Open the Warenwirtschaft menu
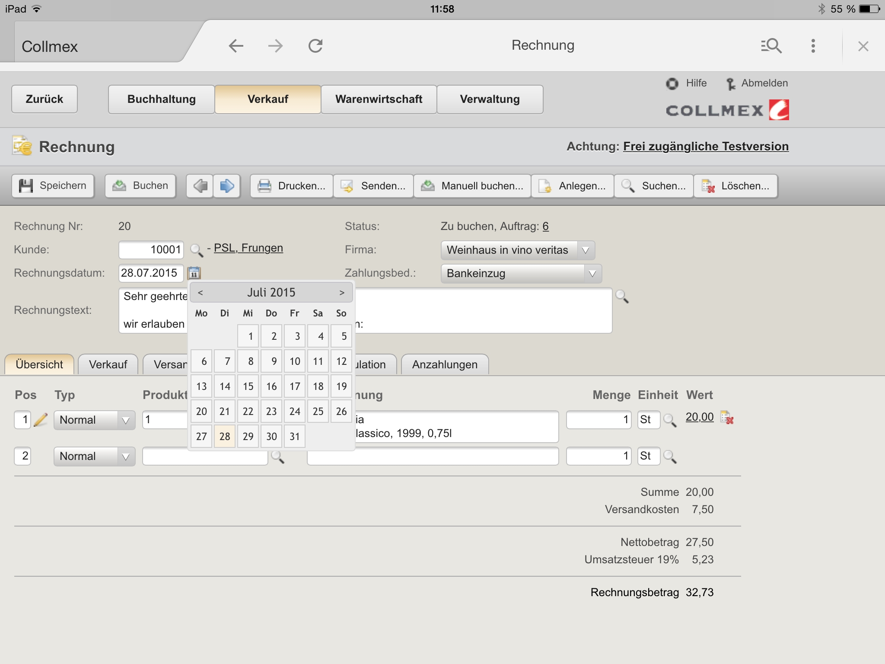885x664 pixels. tap(379, 99)
